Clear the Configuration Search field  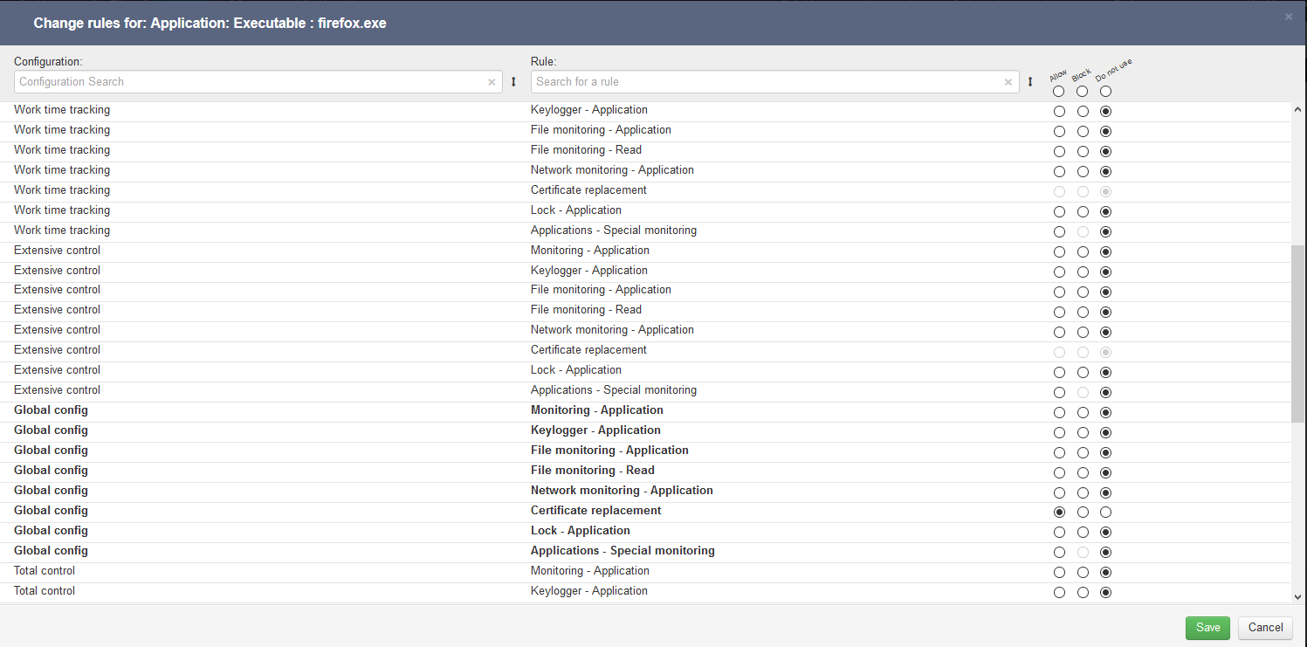click(492, 82)
